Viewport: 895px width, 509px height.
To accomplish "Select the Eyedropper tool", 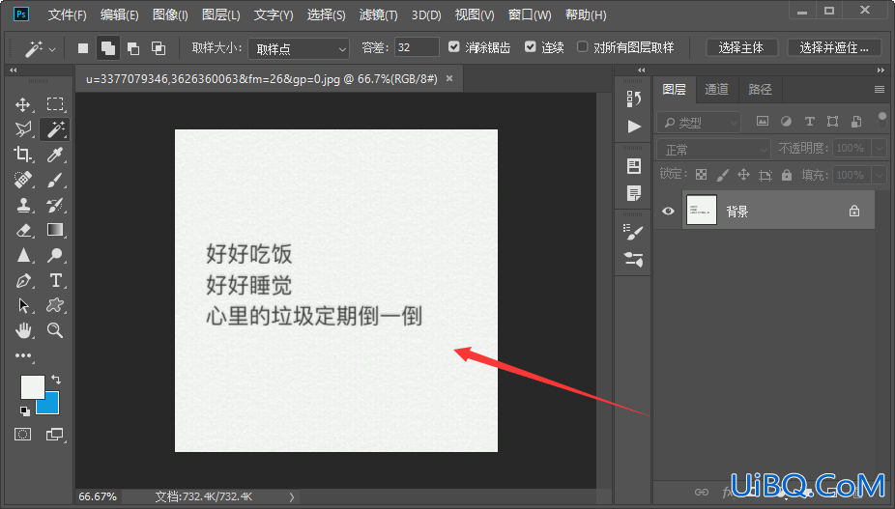I will (55, 155).
